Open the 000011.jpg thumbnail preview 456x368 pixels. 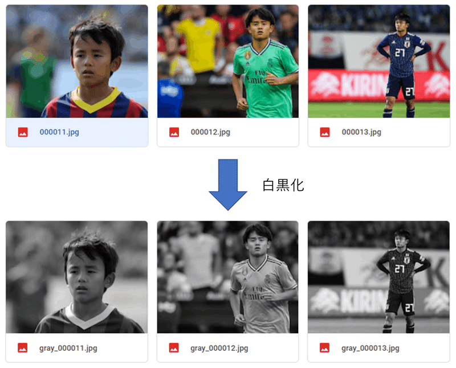pyautogui.click(x=77, y=62)
